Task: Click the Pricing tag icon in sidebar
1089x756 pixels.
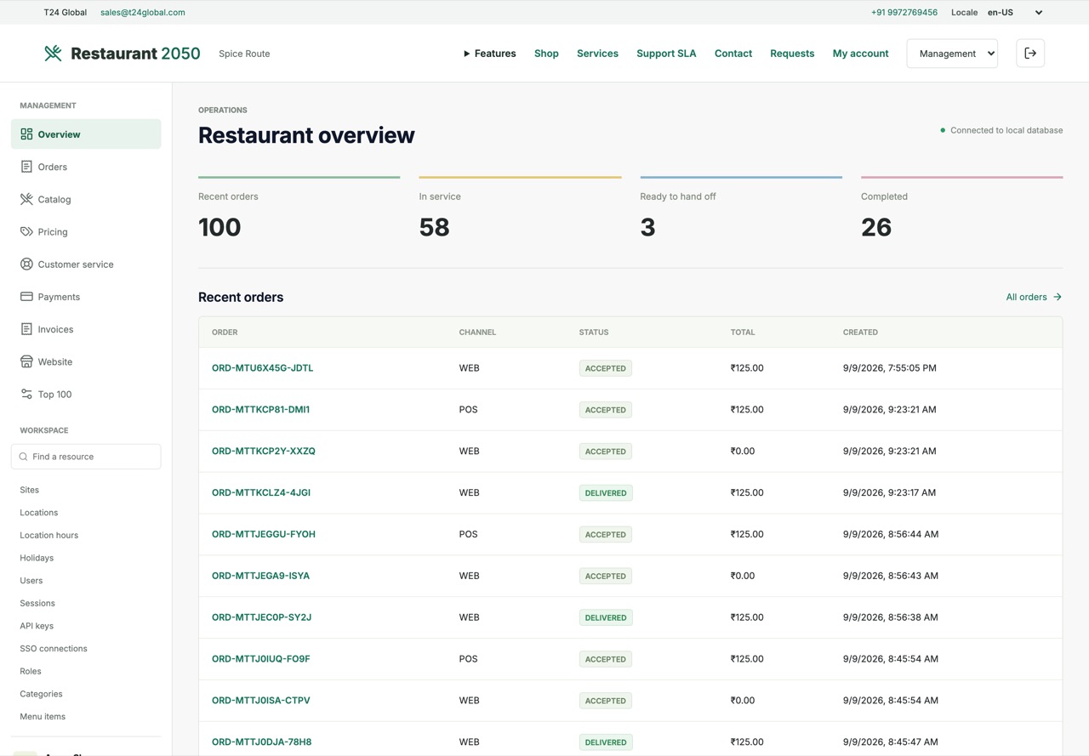Action: click(x=26, y=231)
